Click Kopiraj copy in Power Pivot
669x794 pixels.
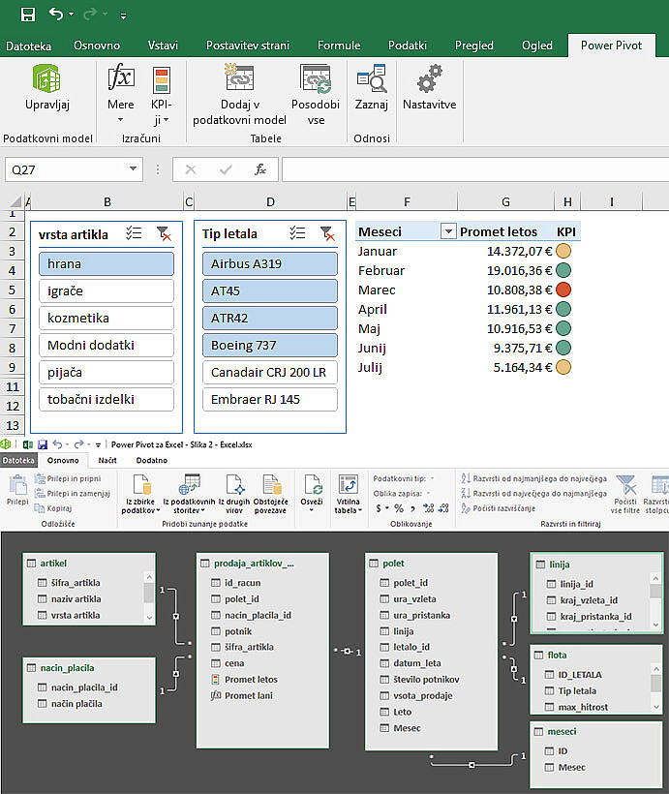[x=53, y=508]
